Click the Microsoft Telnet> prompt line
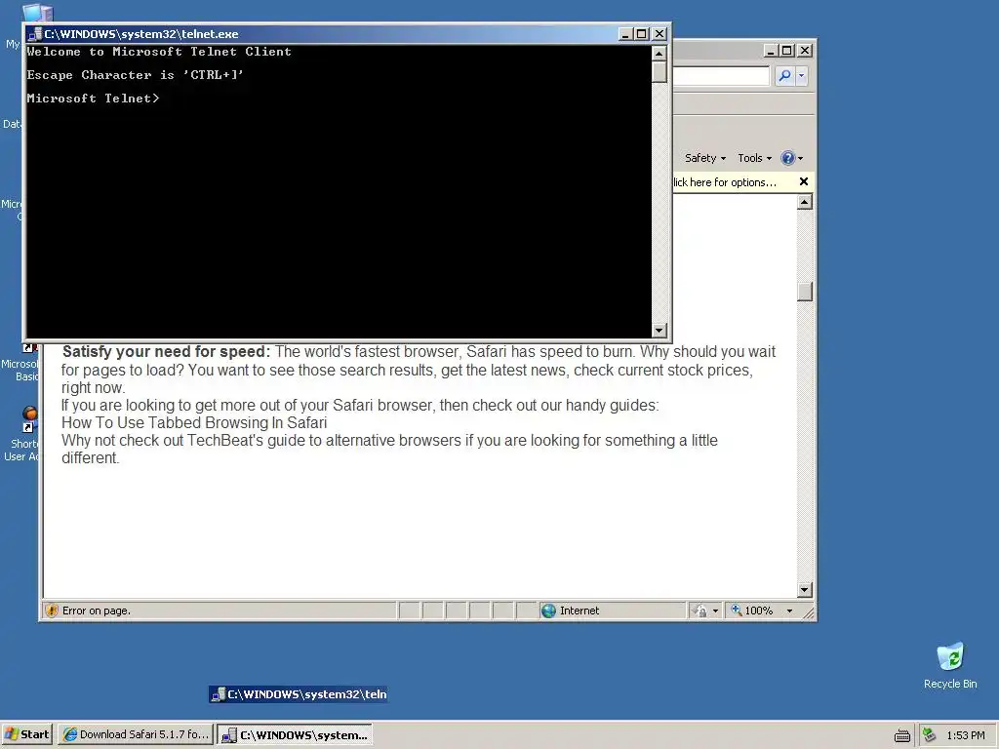This screenshot has width=999, height=749. pos(93,99)
